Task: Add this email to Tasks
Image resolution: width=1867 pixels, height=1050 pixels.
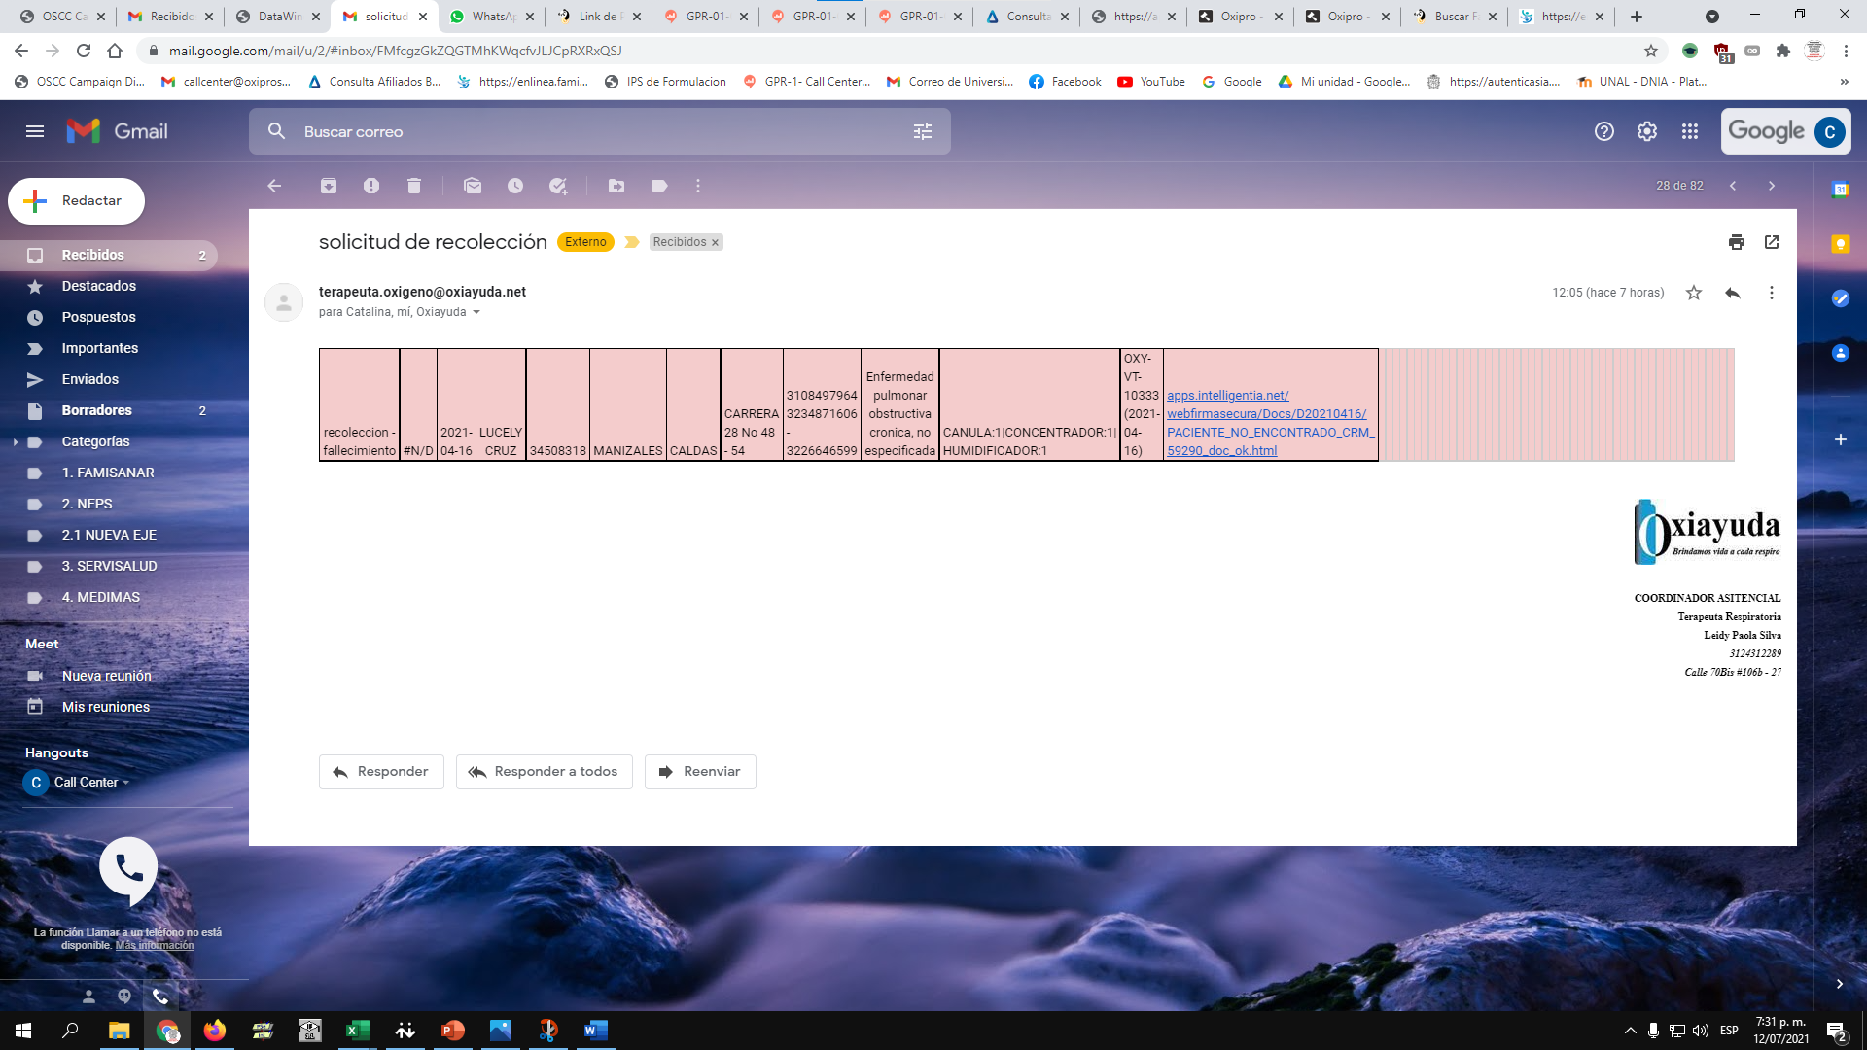Action: point(558,186)
